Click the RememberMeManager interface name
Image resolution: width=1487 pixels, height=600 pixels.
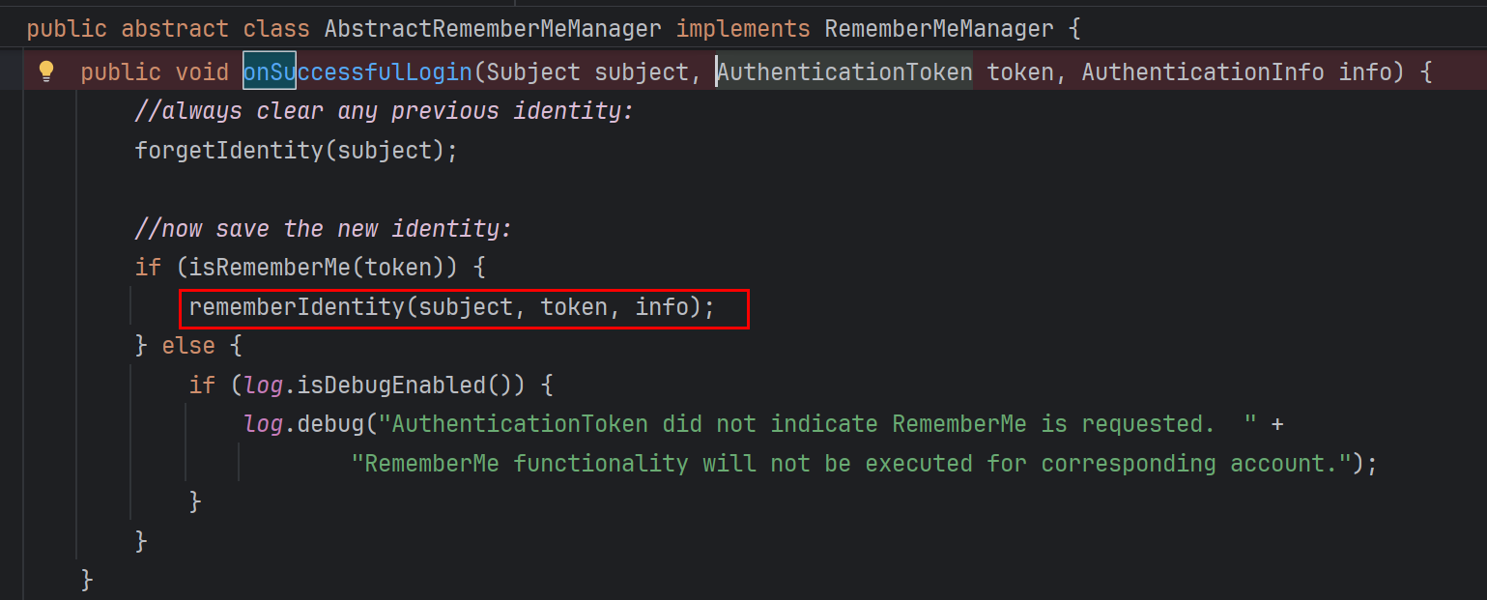click(x=938, y=29)
